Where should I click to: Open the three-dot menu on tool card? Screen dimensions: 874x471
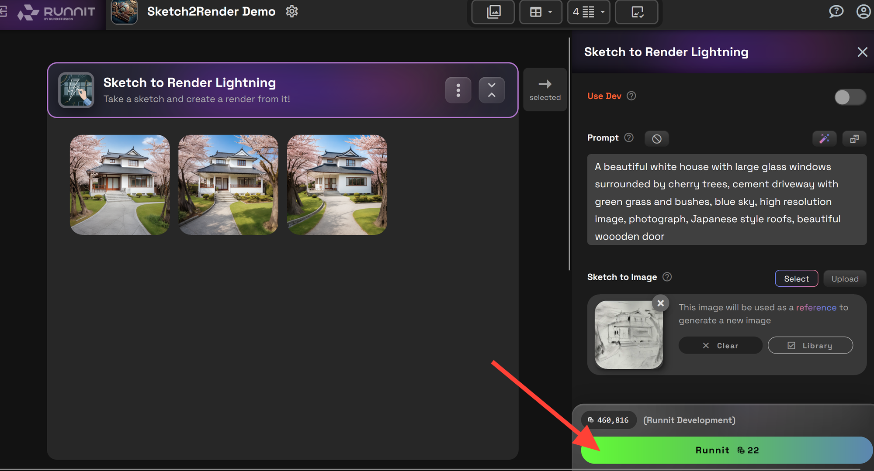tap(458, 90)
